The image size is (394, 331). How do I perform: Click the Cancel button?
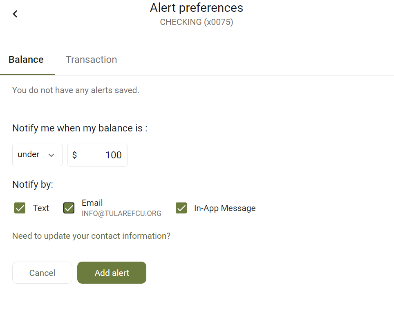tap(42, 273)
